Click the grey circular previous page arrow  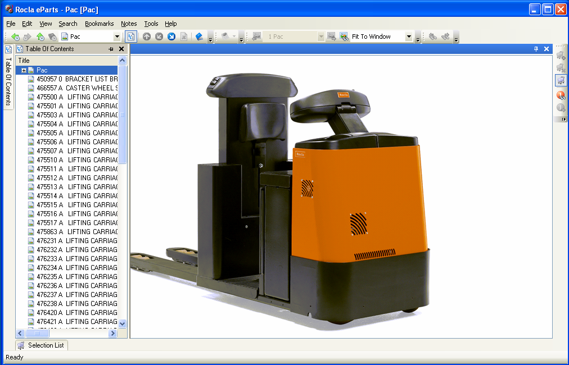tap(159, 36)
